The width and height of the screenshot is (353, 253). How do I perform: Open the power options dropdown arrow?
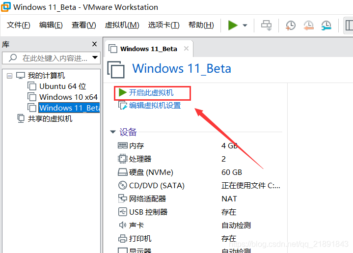[x=245, y=25]
